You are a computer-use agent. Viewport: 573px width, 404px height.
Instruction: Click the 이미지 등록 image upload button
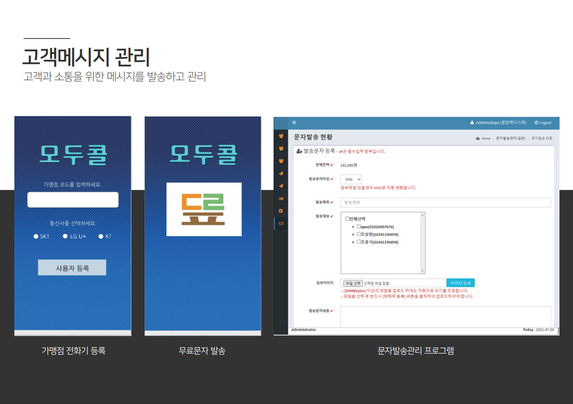[x=461, y=282]
